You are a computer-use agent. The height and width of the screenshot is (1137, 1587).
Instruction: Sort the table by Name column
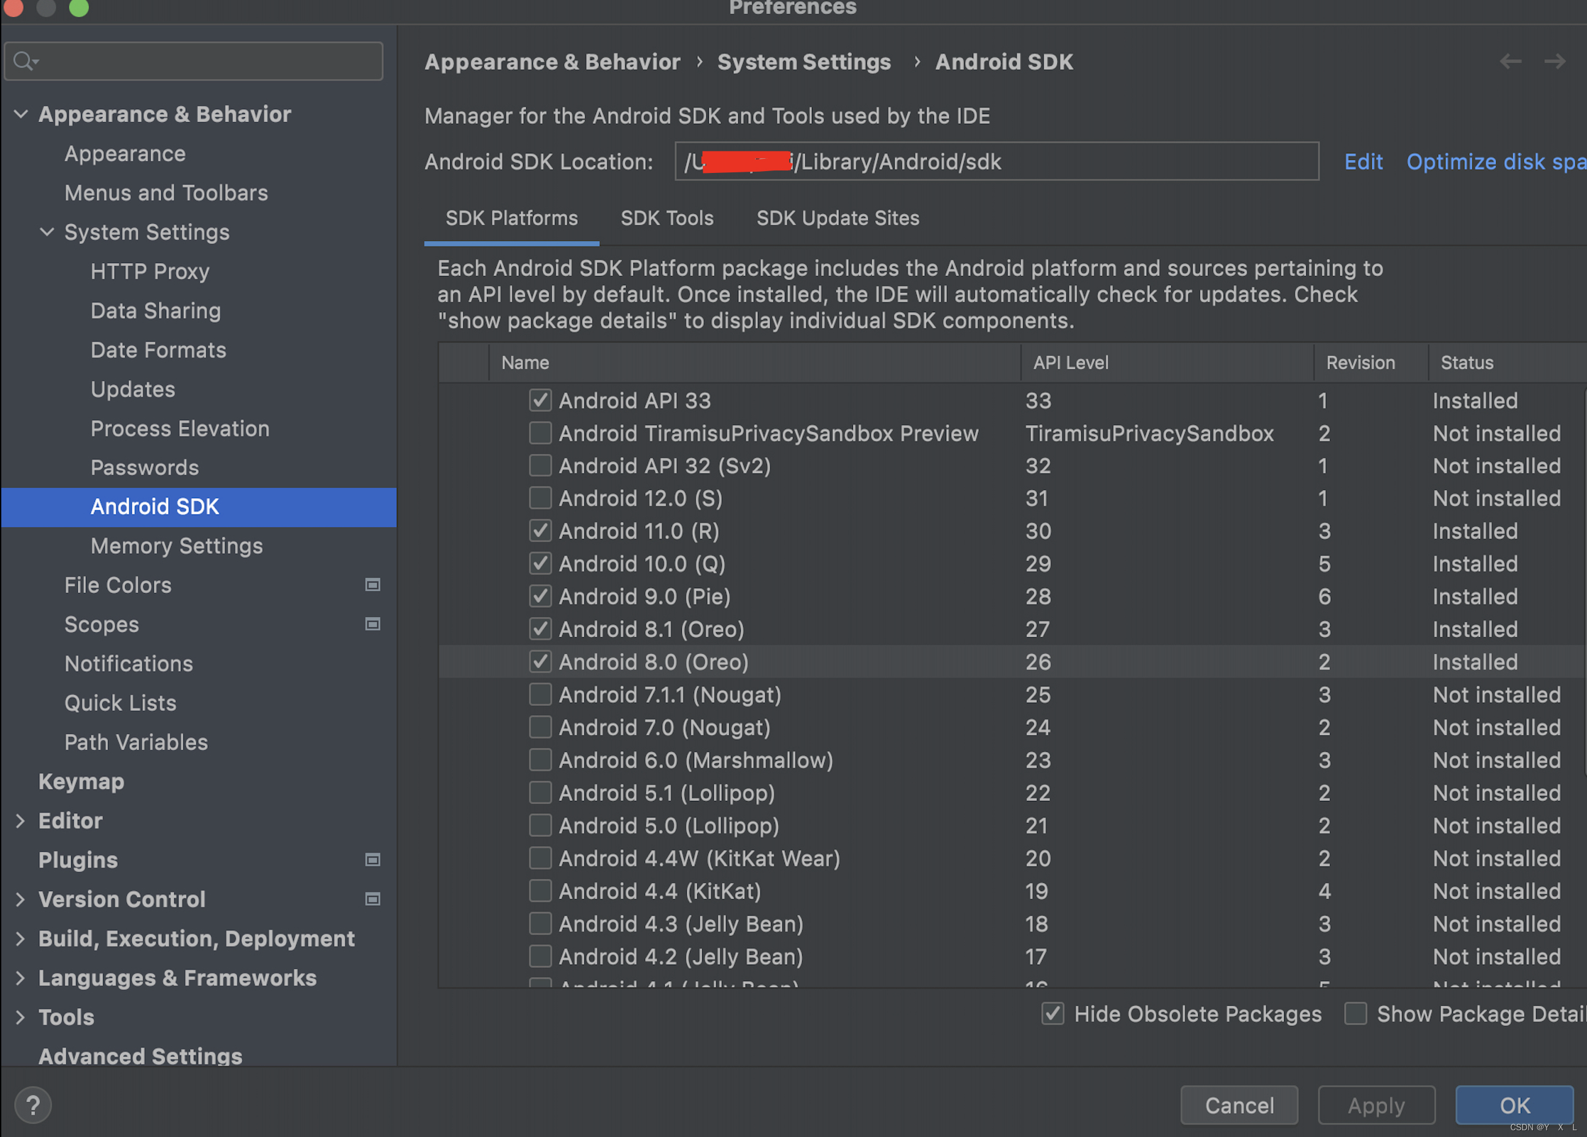tap(754, 362)
